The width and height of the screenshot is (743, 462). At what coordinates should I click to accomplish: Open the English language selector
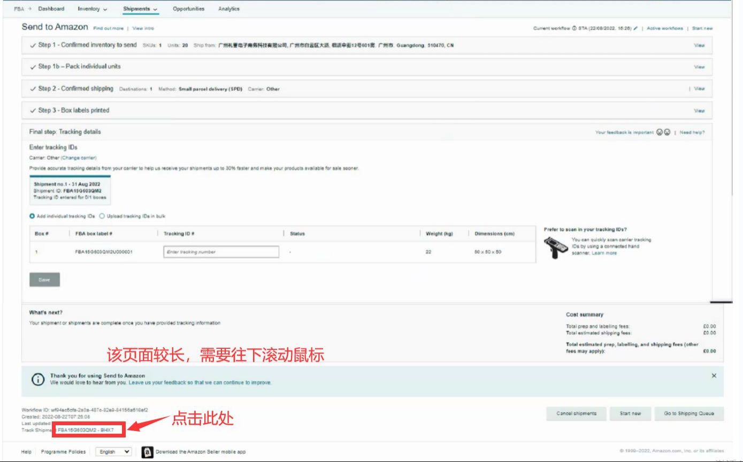(x=113, y=451)
